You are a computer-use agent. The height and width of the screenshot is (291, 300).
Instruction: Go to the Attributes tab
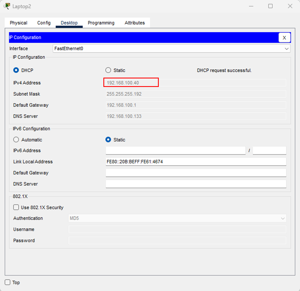pos(135,23)
